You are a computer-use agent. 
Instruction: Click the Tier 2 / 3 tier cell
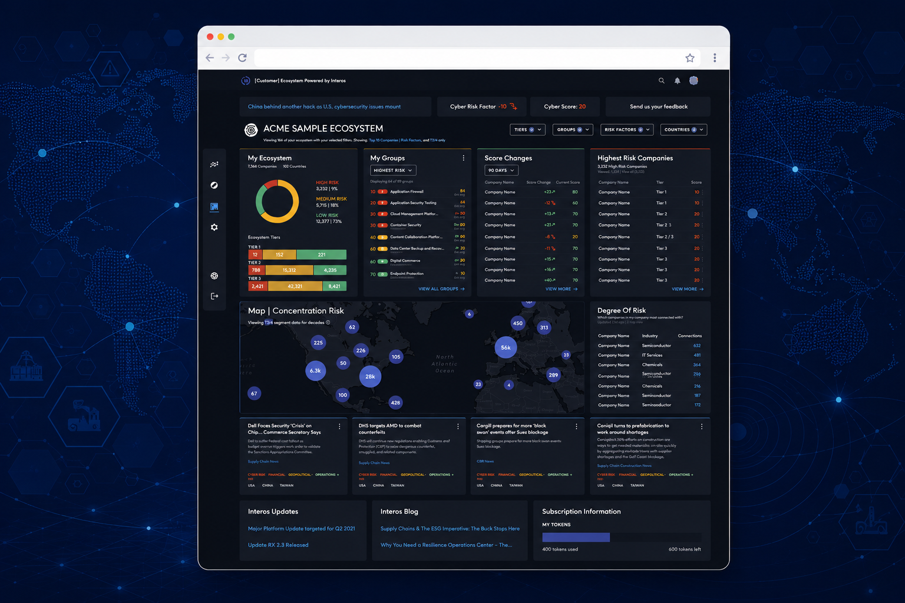[x=665, y=237]
